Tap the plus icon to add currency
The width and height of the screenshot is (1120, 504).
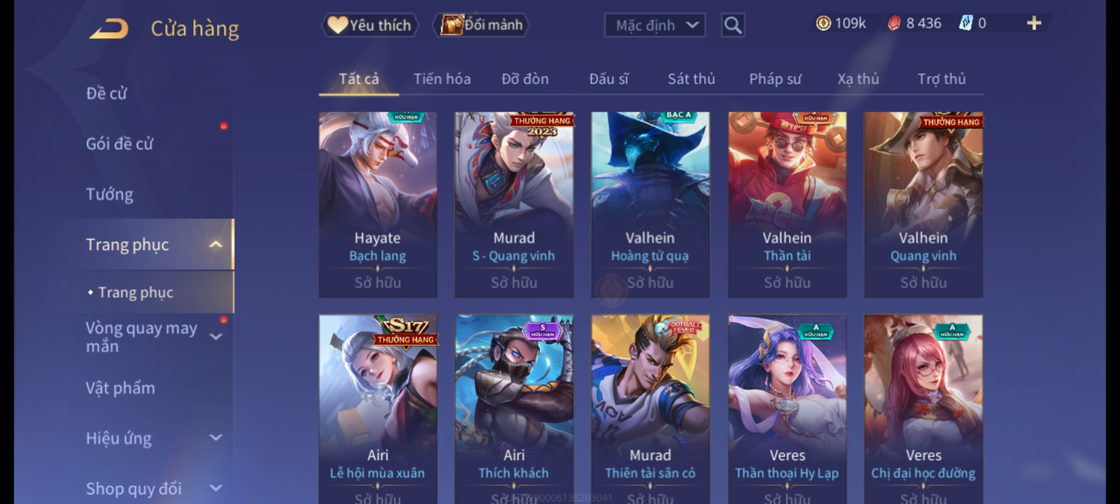[1034, 23]
